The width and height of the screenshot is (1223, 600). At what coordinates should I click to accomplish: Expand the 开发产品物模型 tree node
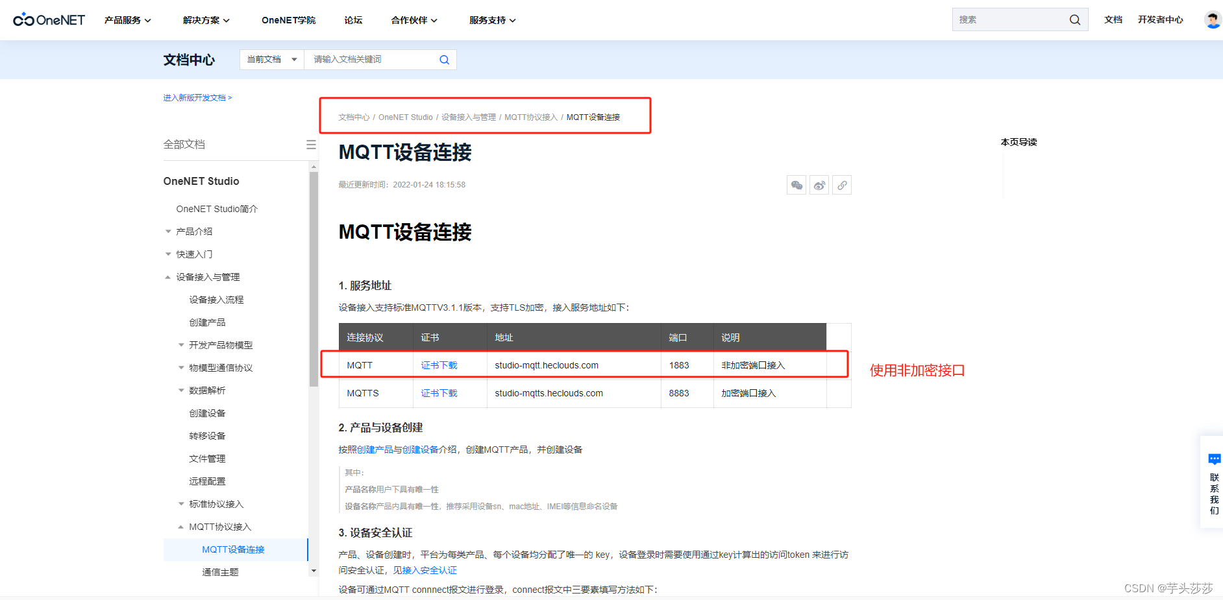pos(181,345)
